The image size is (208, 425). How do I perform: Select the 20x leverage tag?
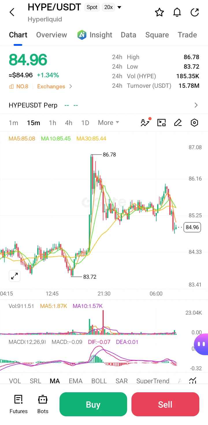pyautogui.click(x=109, y=7)
